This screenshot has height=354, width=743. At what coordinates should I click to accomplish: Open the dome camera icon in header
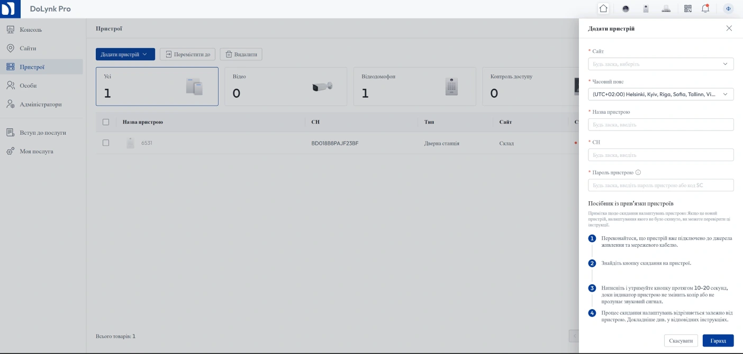pos(626,8)
